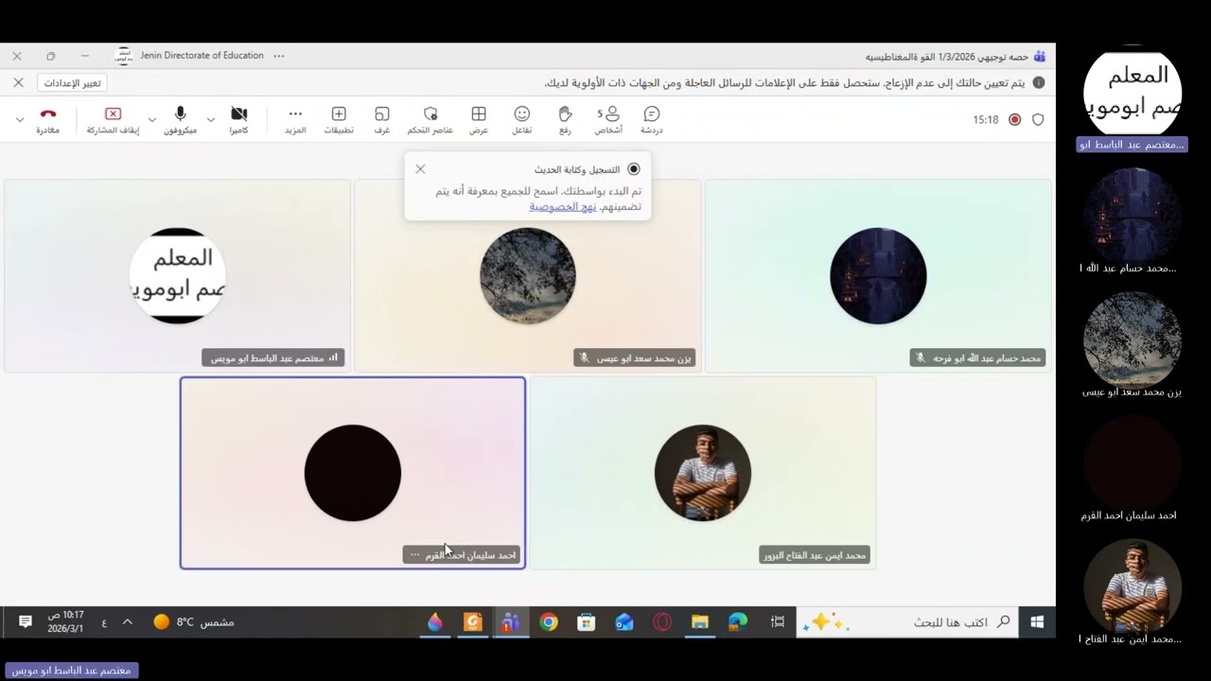Open the View (عرض) layout options

[x=479, y=120]
